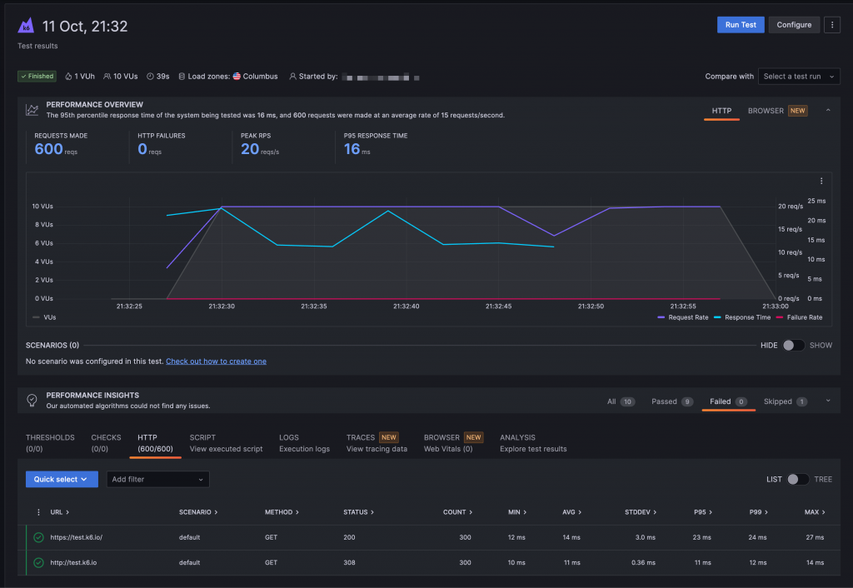This screenshot has height=588, width=853.
Task: Toggle the Scenarios Hide/Show switch
Action: [x=793, y=345]
